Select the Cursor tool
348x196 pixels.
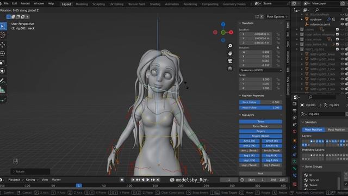click(x=3, y=35)
